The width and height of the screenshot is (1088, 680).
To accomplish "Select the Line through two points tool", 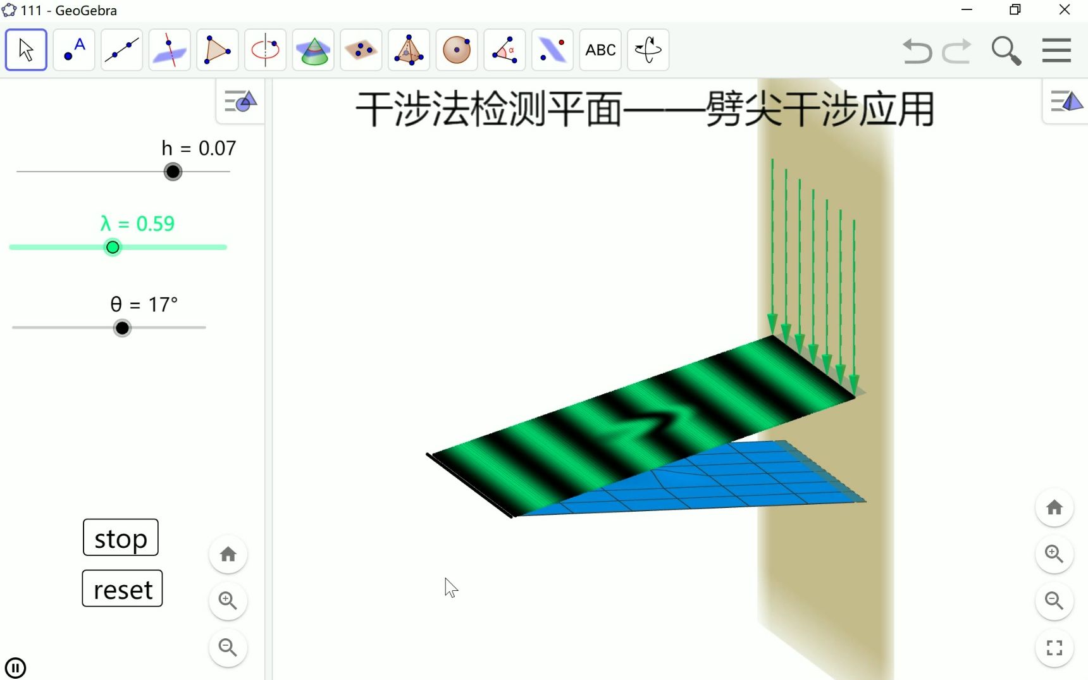I will (x=121, y=49).
